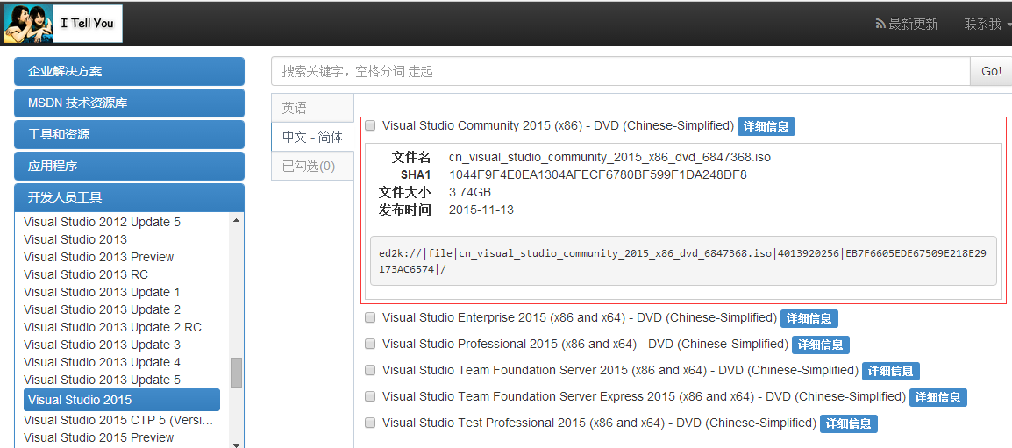Collapse the 开发人员工具 category
Viewport: 1012px width, 448px height.
[129, 197]
